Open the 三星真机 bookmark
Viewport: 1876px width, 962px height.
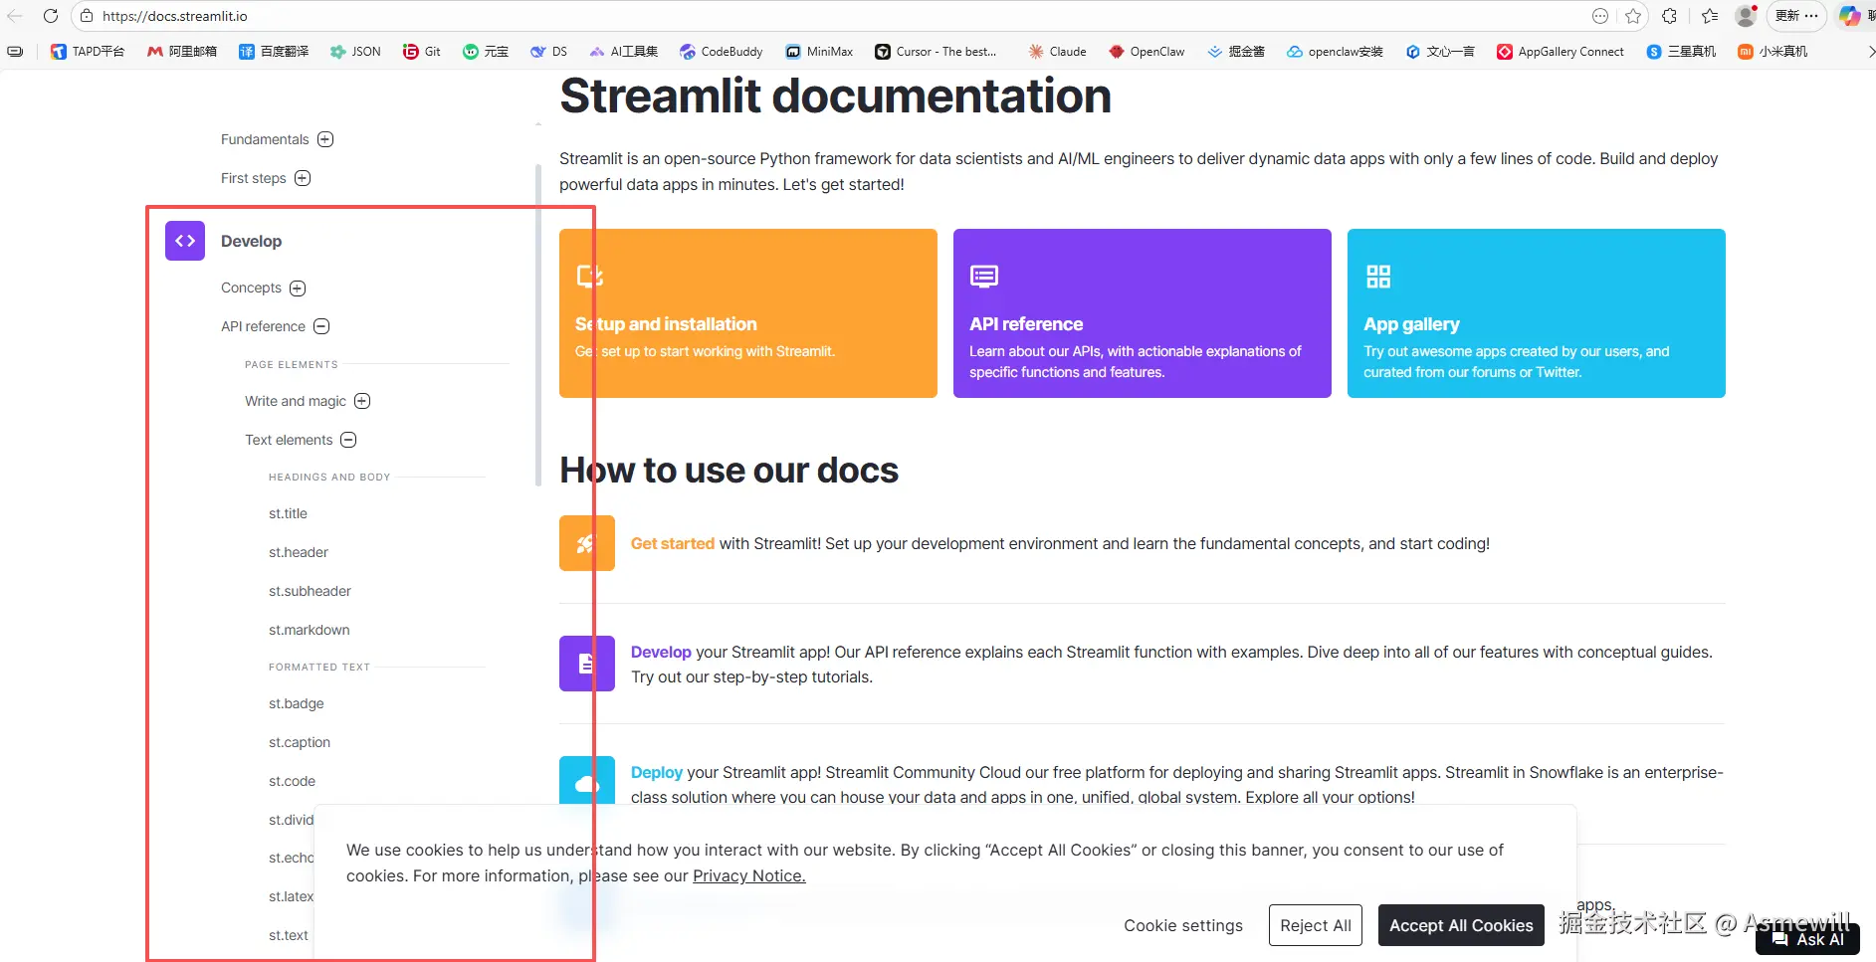pos(1681,52)
